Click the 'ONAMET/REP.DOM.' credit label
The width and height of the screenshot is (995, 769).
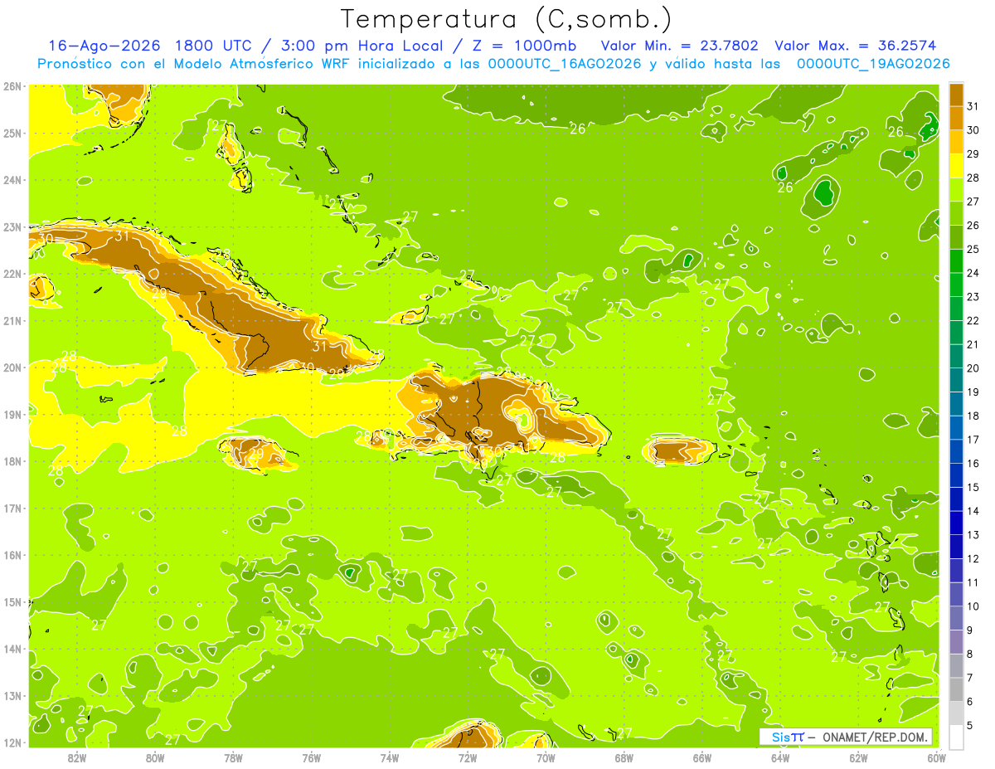click(x=876, y=737)
